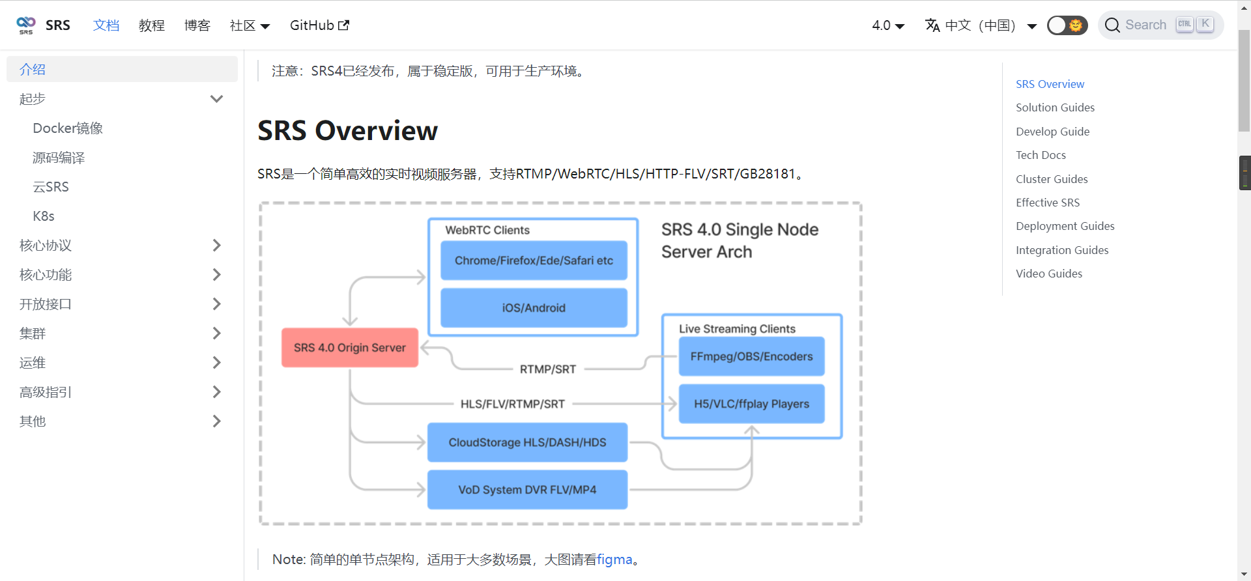Jump to Video Guides section

tap(1049, 274)
